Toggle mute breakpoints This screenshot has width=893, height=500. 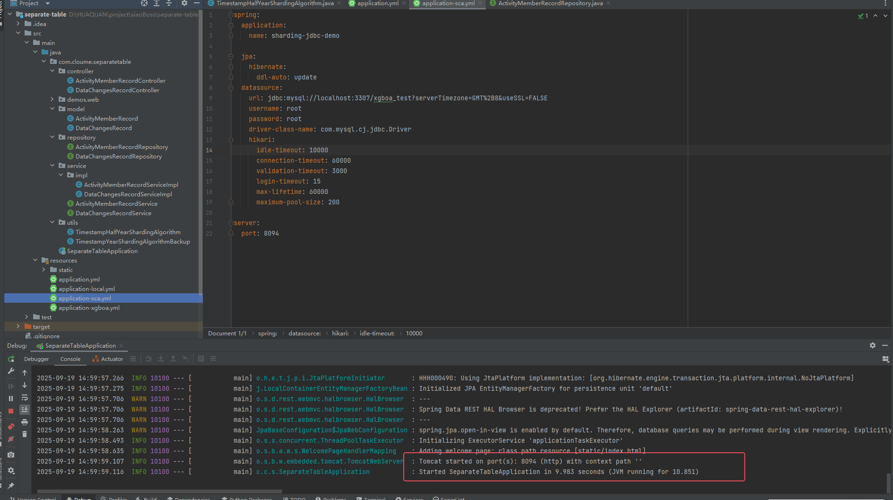point(11,439)
